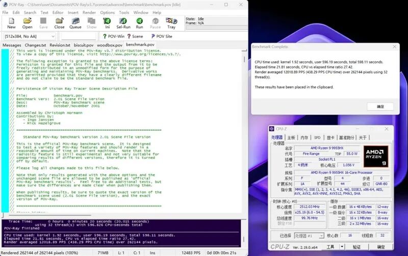408x256 pixels.
Task: Open the Help menu
Action: pos(157,12)
